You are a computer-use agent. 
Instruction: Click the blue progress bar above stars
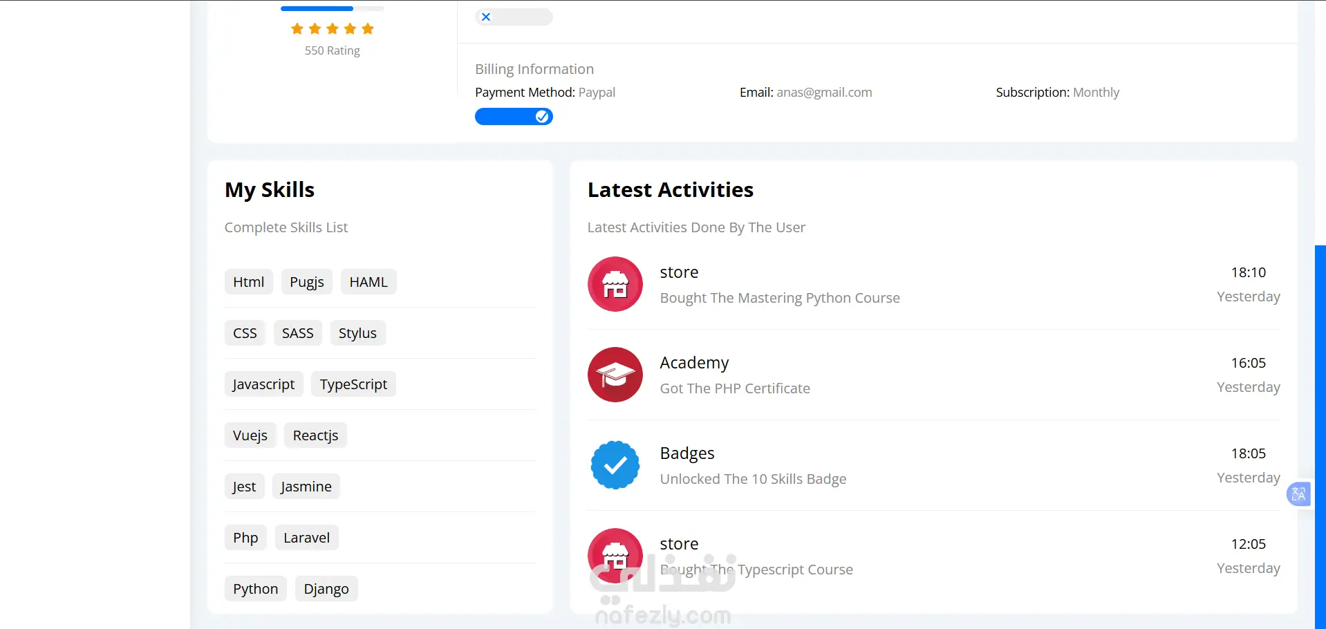tap(333, 8)
